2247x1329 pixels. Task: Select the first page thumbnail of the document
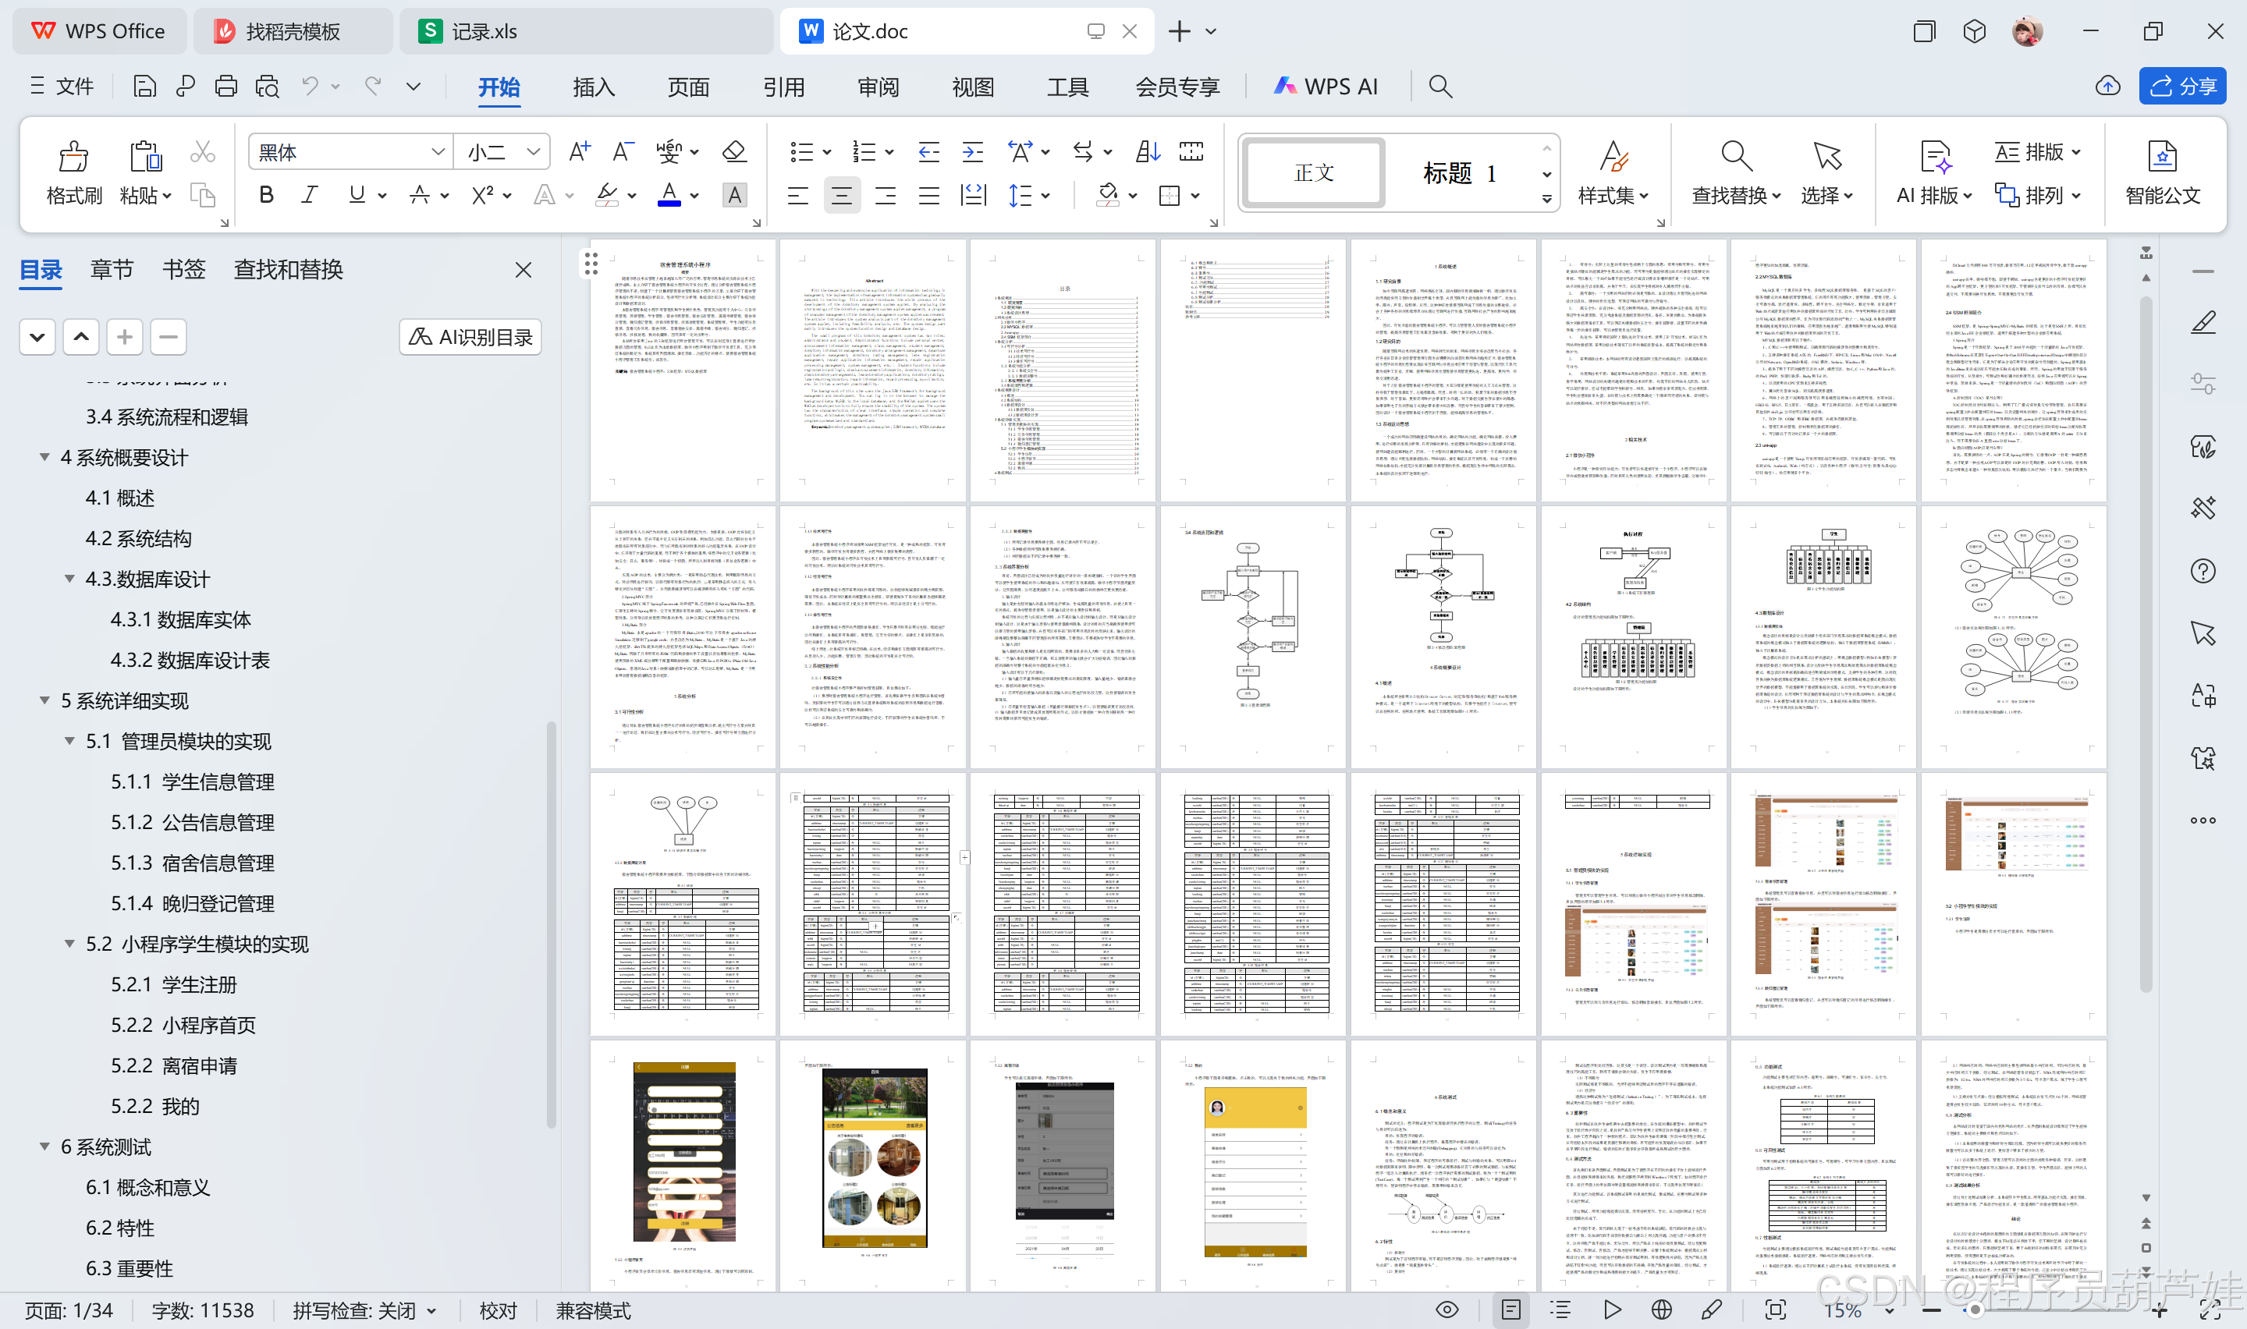(x=683, y=370)
